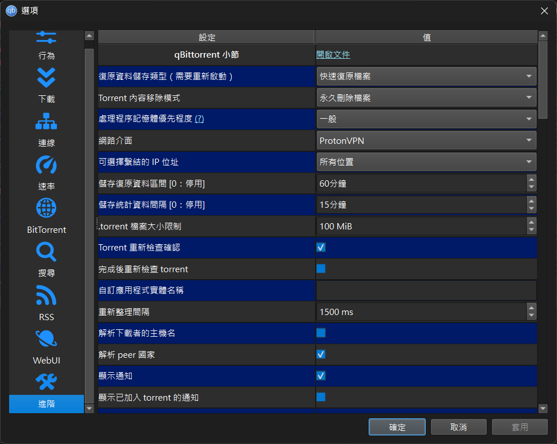Click the 15分鐘 value field
557x444 pixels.
pos(421,205)
